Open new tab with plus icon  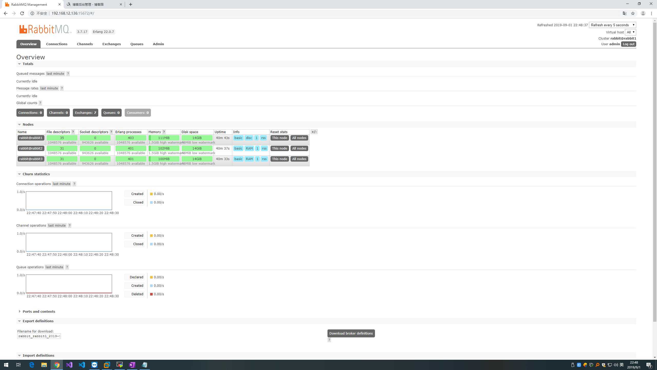click(x=130, y=4)
